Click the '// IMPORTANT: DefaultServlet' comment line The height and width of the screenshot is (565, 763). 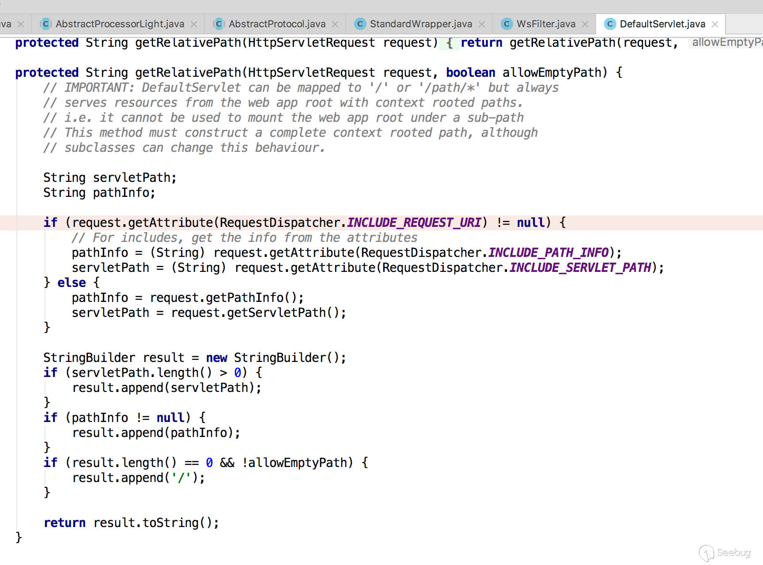pyautogui.click(x=301, y=87)
